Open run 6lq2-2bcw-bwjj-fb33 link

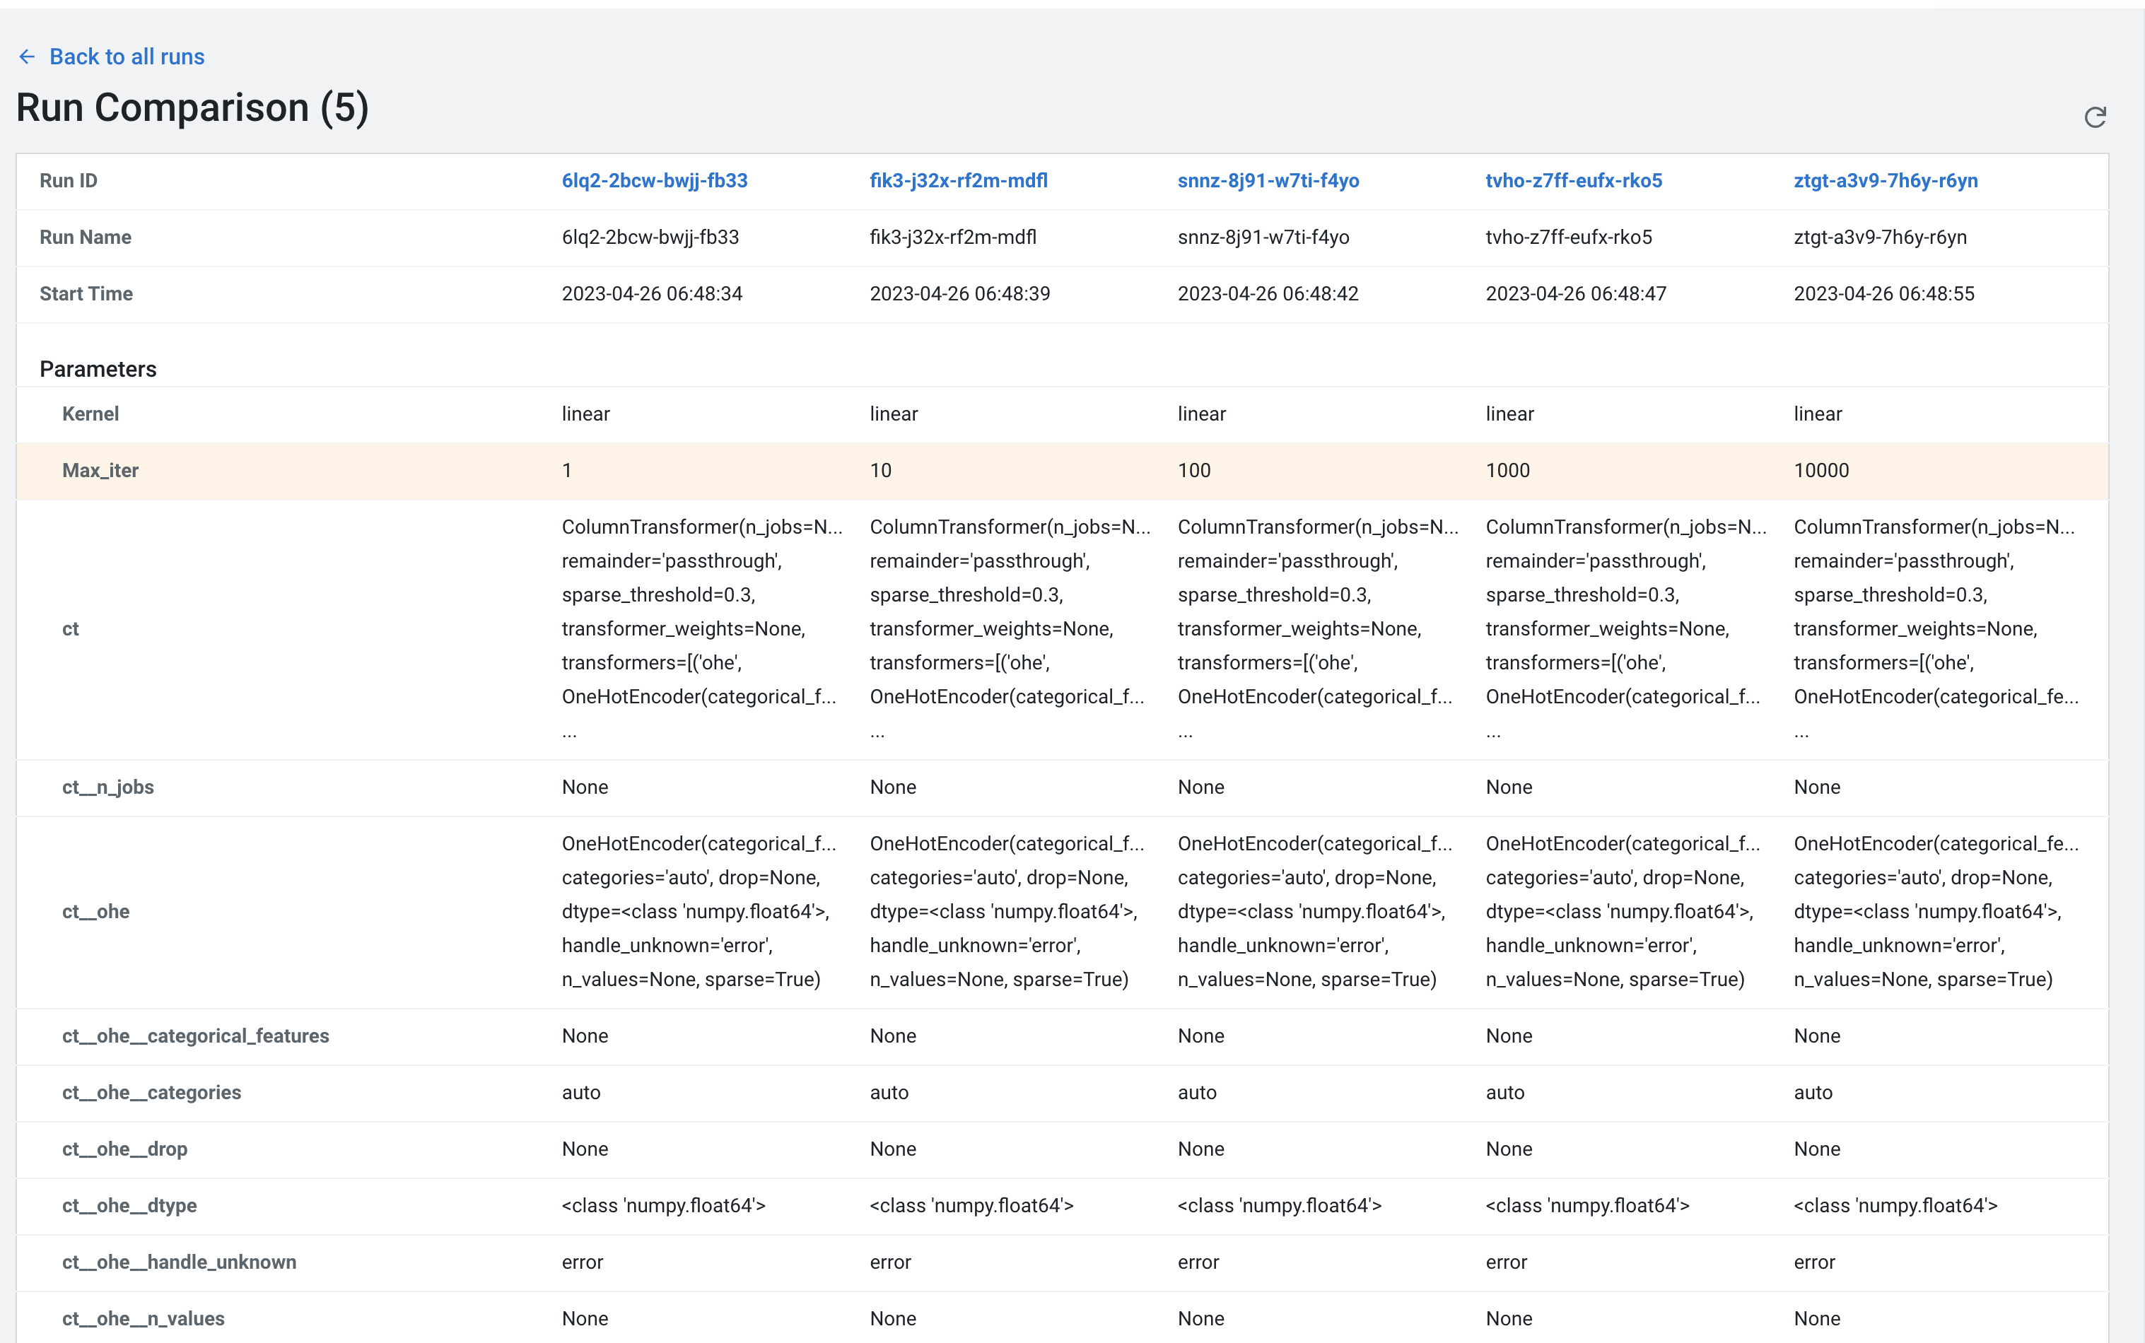654,180
